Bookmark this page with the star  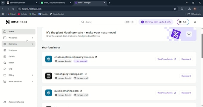(x=175, y=9)
